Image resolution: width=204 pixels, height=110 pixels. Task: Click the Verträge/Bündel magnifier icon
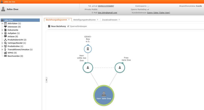pyautogui.click(x=5, y=43)
